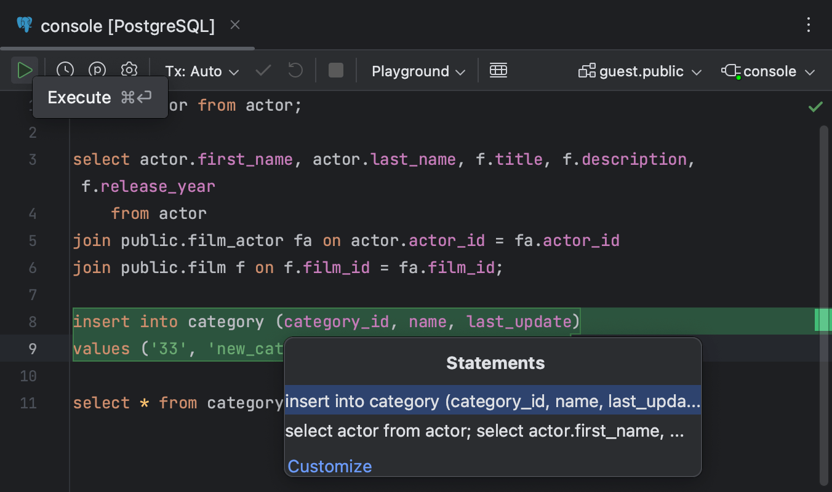Open the console session selector
The image size is (832, 492).
tap(768, 70)
